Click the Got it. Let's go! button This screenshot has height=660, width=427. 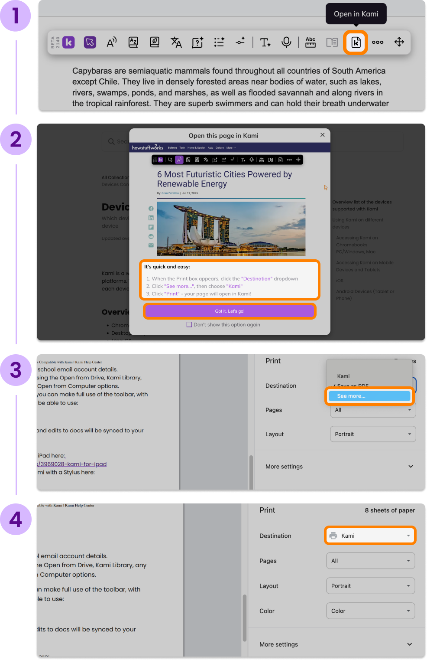pos(230,311)
